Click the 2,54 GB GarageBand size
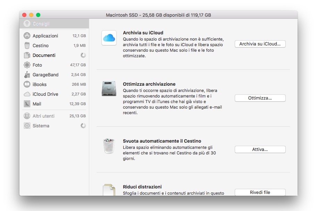 click(78, 75)
